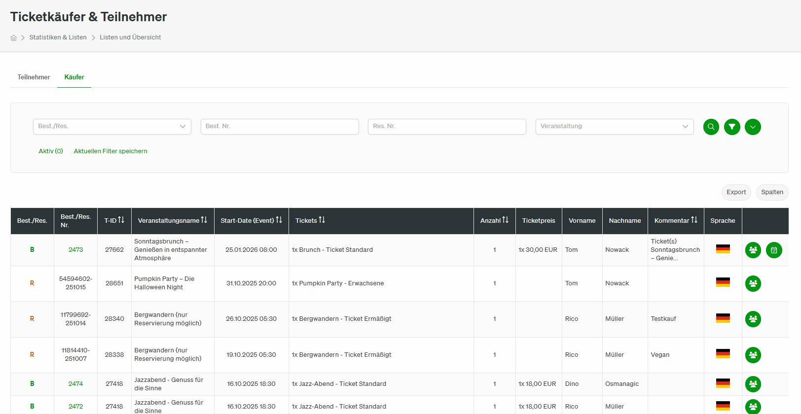Open calendar icon for order 2473
The width and height of the screenshot is (801, 414).
coord(774,250)
